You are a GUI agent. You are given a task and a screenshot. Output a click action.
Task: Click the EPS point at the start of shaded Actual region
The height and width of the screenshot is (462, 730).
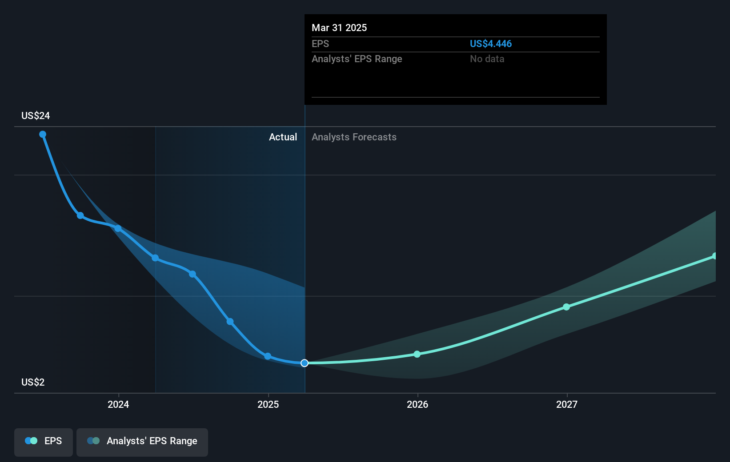155,258
